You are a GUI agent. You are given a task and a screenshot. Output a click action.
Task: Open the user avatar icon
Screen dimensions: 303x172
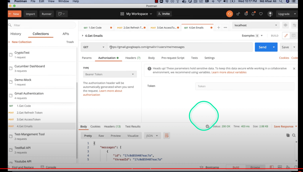[x=270, y=14]
